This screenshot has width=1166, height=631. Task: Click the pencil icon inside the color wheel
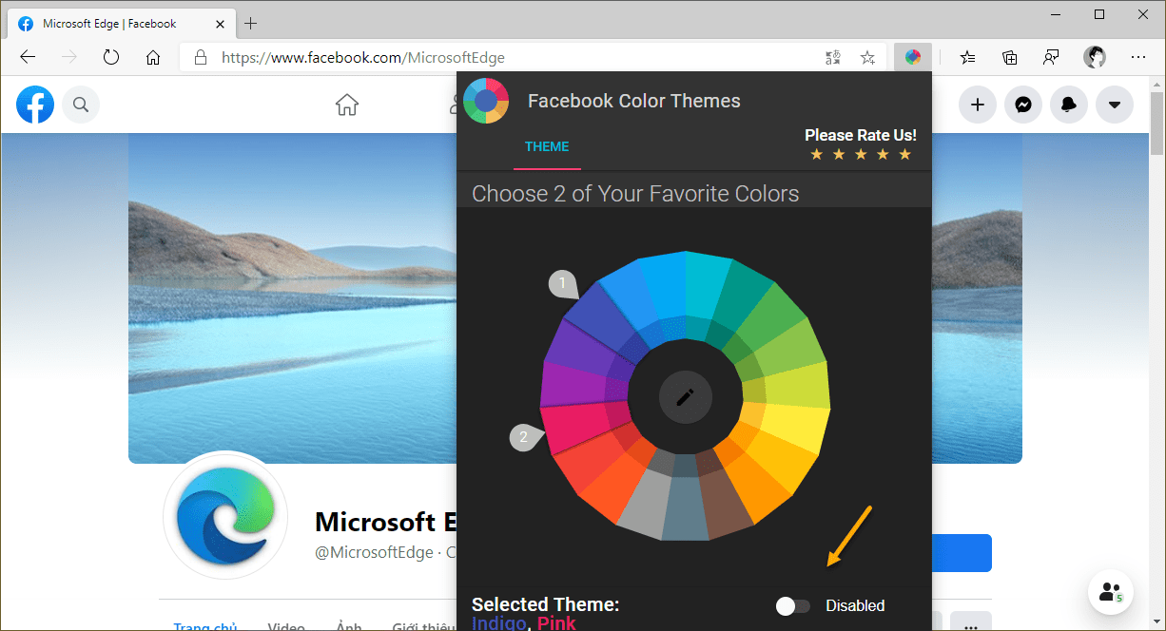pos(686,397)
